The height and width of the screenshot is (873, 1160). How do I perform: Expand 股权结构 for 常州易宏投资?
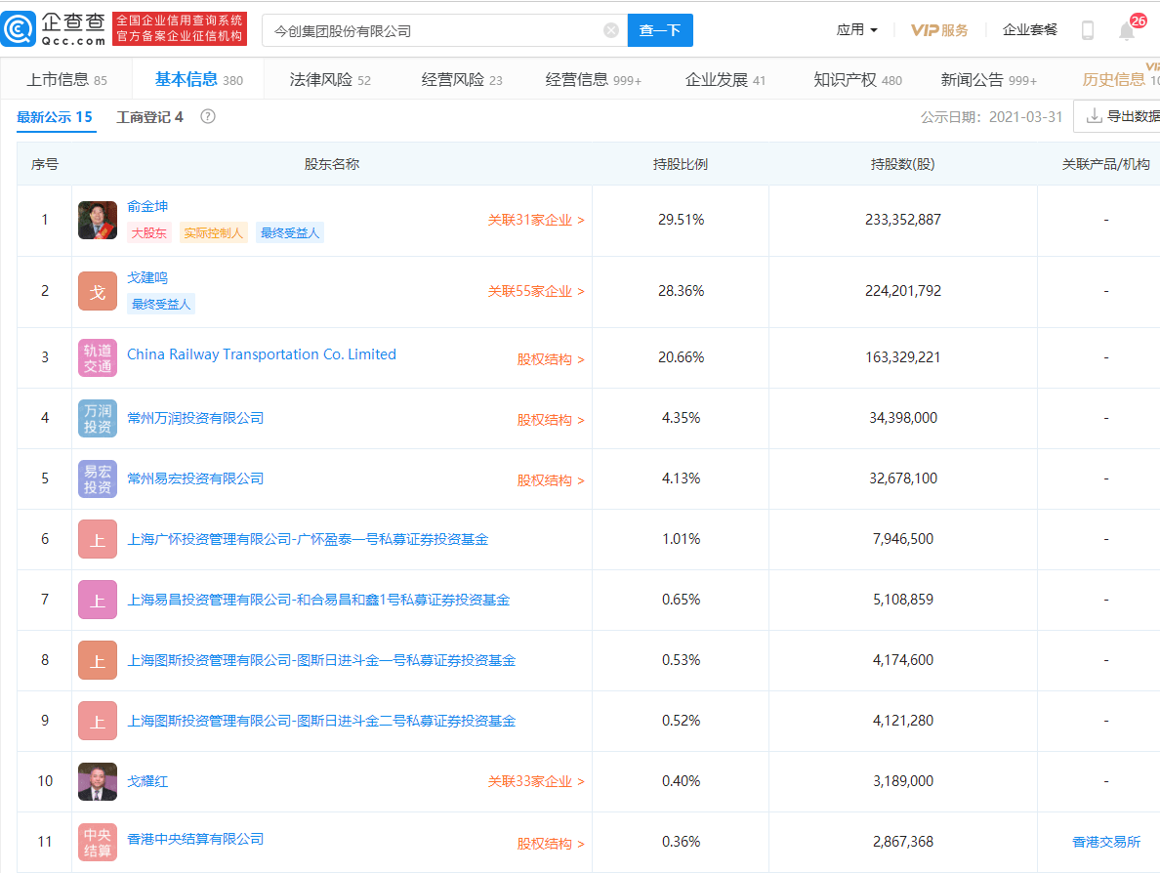tap(551, 480)
